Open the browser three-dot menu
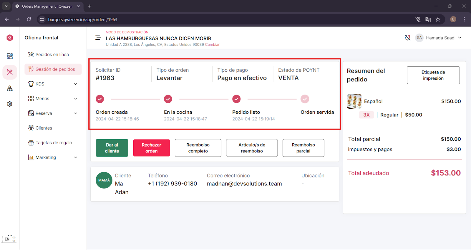This screenshot has height=250, width=471. click(x=464, y=19)
